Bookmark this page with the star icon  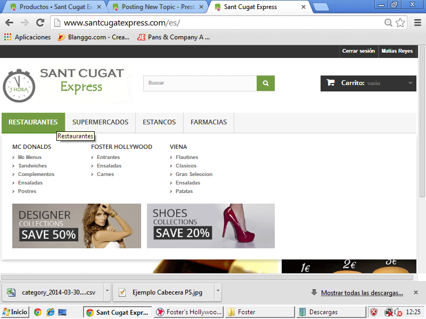pos(400,23)
